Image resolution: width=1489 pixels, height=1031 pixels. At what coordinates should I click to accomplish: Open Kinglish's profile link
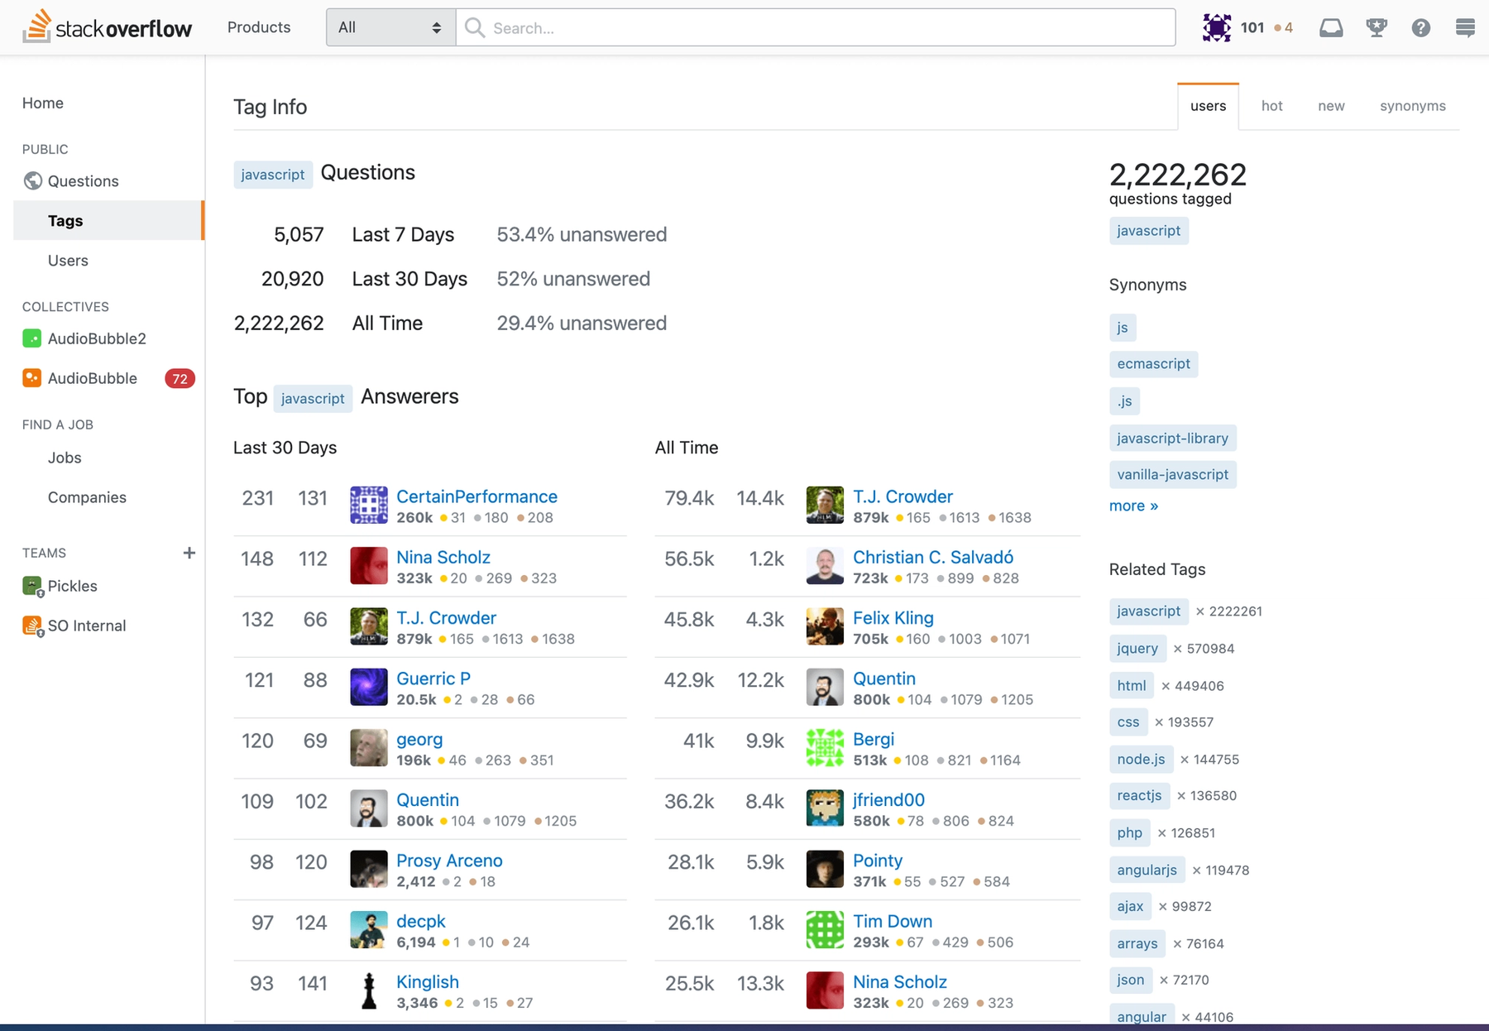point(428,981)
